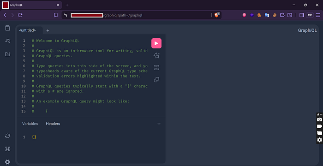
Task: Go back in browser navigation
Action: pos(5,15)
